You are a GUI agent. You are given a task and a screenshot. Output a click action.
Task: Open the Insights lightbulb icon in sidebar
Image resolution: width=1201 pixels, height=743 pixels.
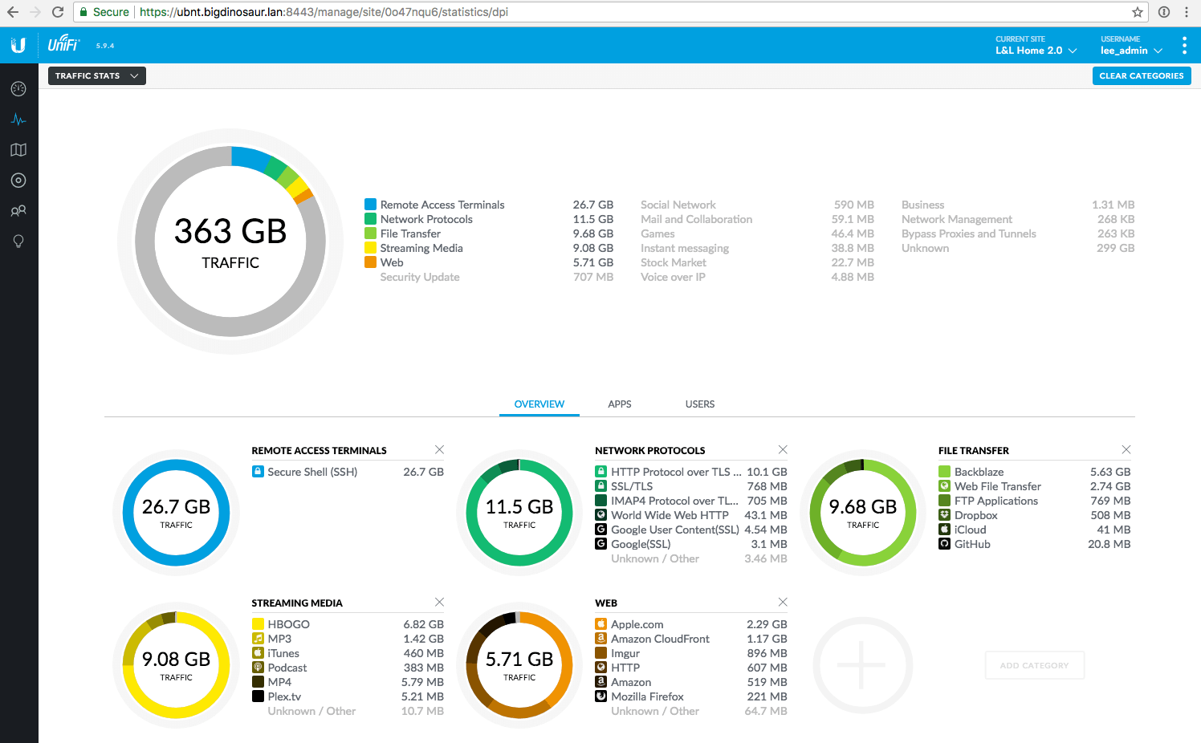click(18, 242)
